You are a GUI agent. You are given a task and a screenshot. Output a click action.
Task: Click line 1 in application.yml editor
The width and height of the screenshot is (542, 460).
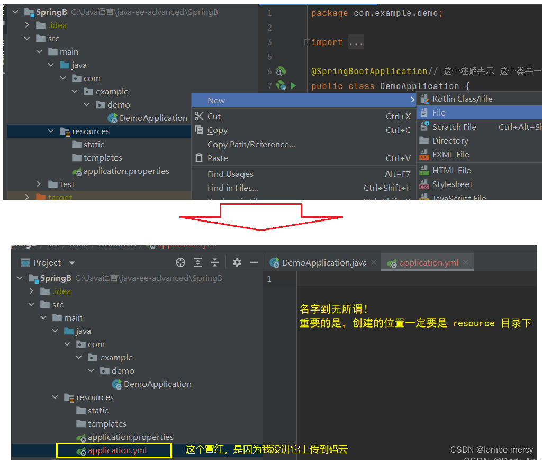click(x=417, y=279)
